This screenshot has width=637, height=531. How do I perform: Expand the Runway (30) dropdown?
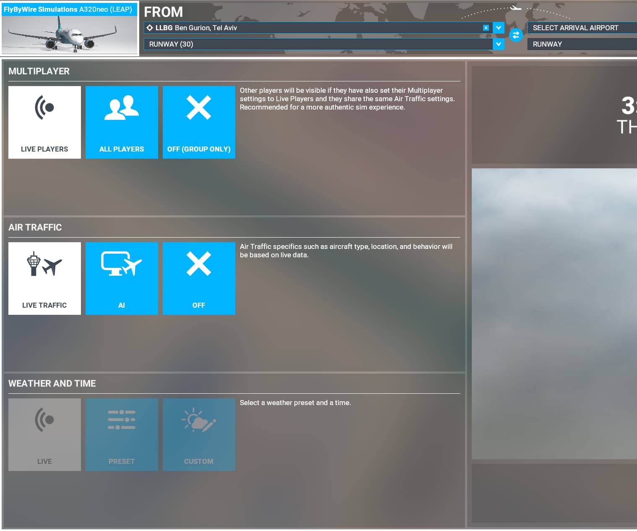(499, 44)
